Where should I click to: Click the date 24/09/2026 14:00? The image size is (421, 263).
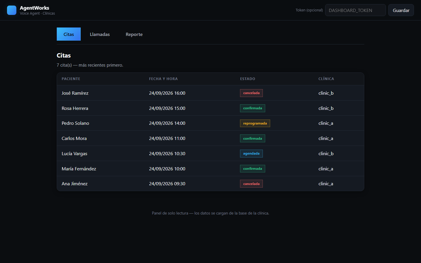167,123
